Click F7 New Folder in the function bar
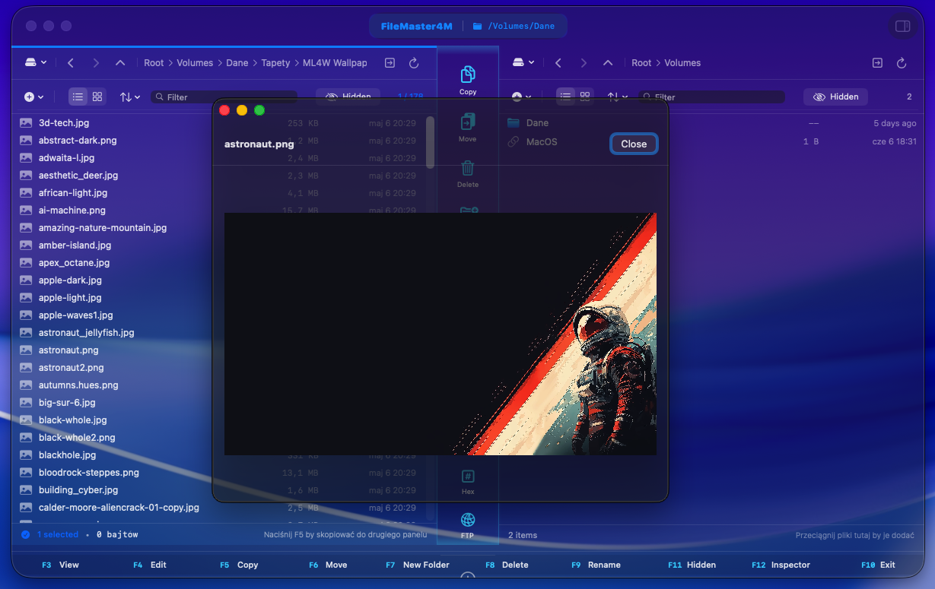Screen dimensions: 935x589 (418, 565)
